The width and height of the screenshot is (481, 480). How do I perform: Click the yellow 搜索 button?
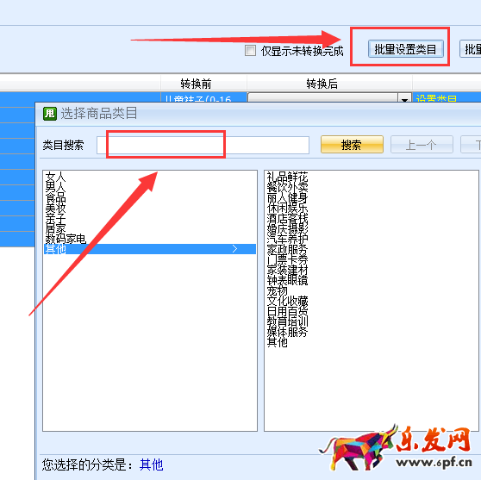pos(352,145)
